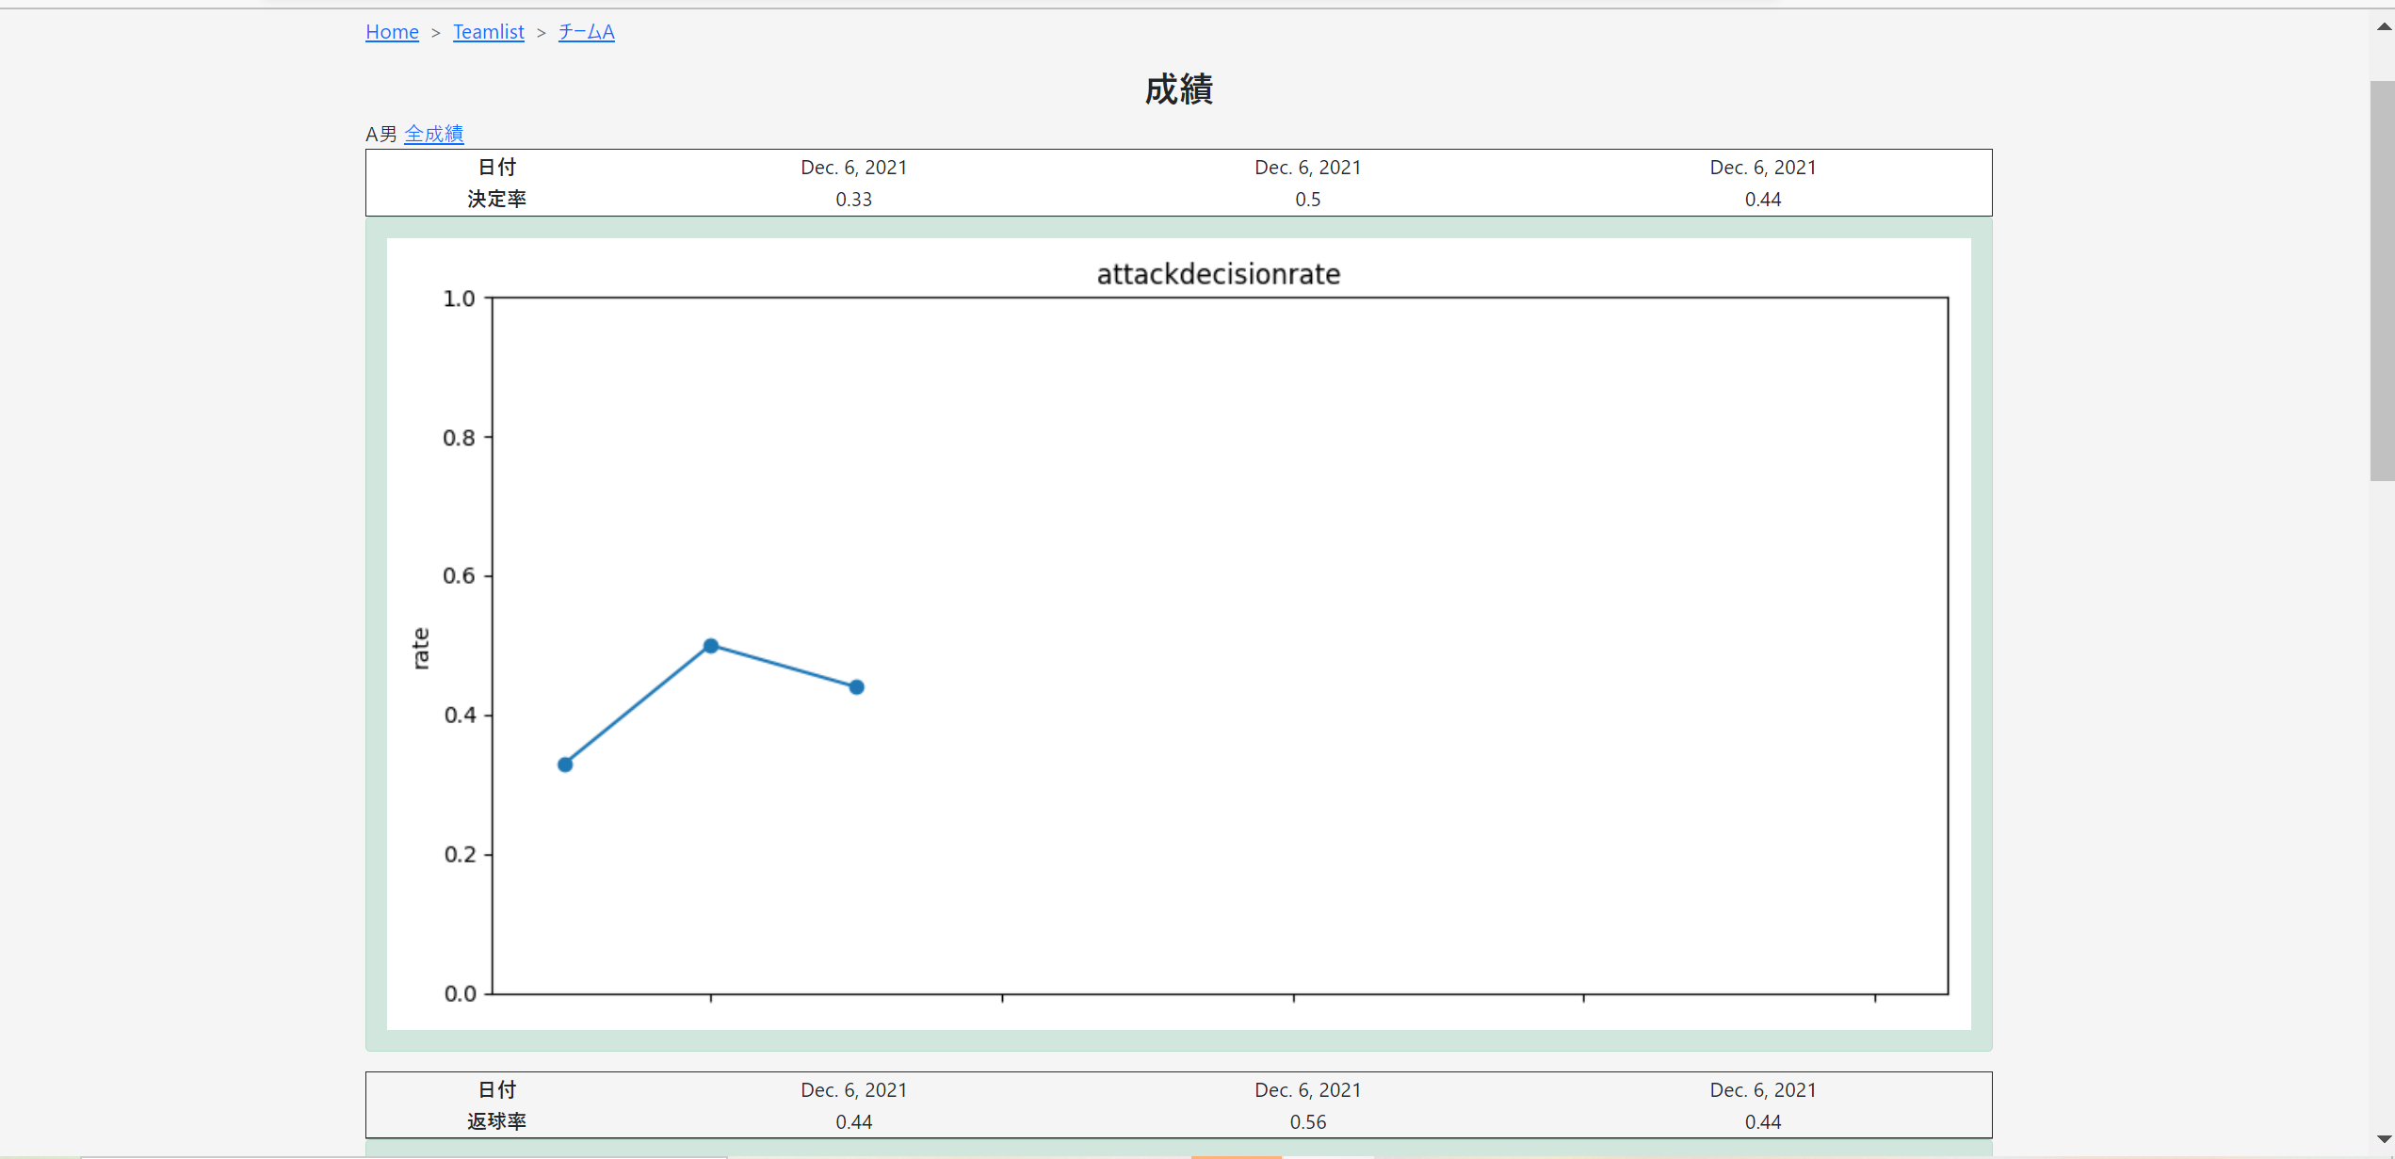
Task: Click the scrollbar up arrow
Action: (x=2384, y=25)
